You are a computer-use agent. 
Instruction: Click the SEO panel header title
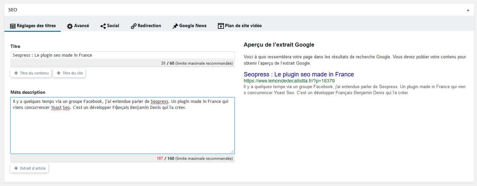point(13,10)
